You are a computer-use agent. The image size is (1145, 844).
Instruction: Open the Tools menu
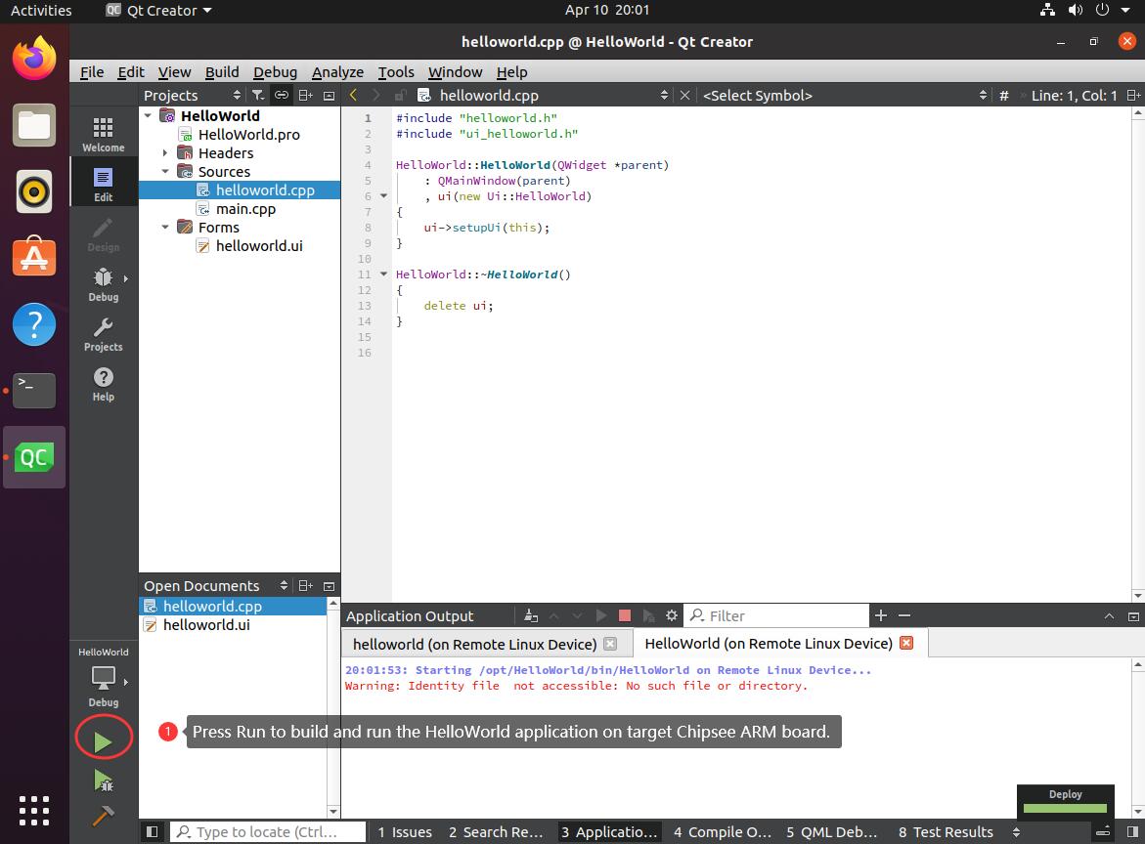[396, 71]
